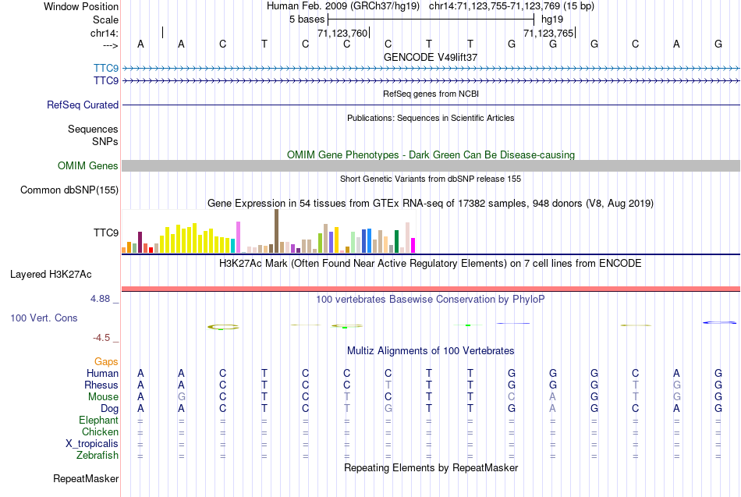Select the Elephant species row label
The width and height of the screenshot is (741, 497).
click(98, 420)
